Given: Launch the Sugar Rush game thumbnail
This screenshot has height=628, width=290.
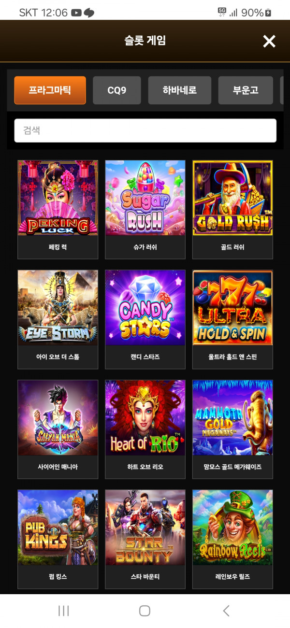Looking at the screenshot, I should point(145,198).
